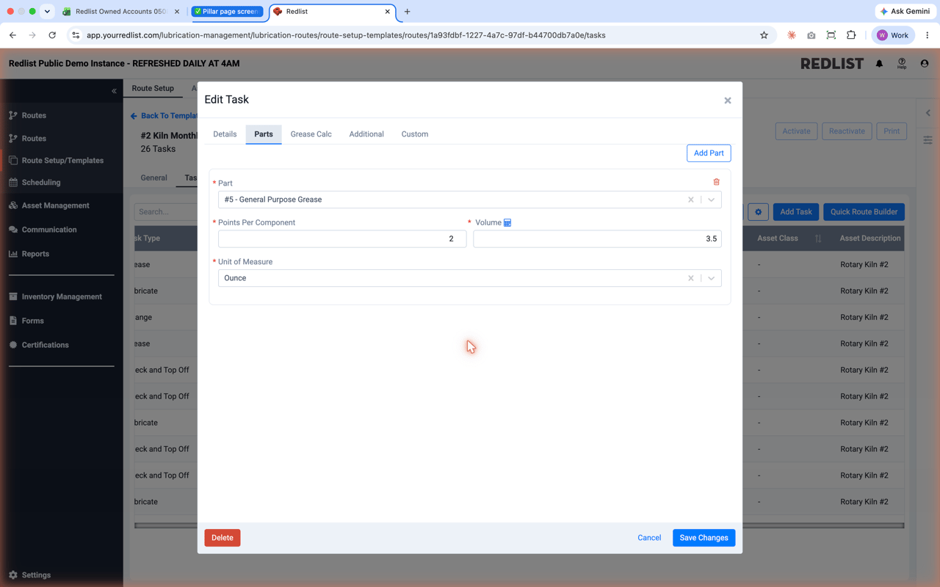Screen dimensions: 940x587
Task: Go back in browser history
Action: pyautogui.click(x=12, y=35)
